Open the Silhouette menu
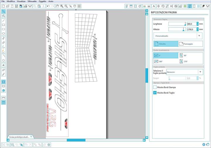The width and height of the screenshot is (211, 148). (x=32, y=1)
